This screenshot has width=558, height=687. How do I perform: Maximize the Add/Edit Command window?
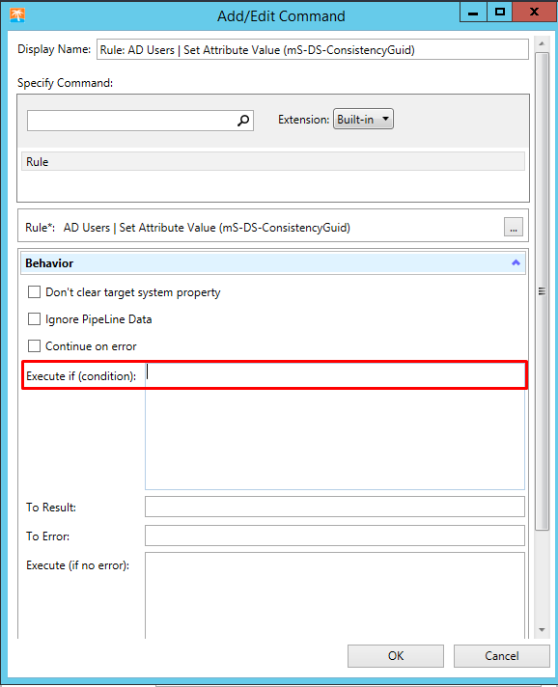(x=500, y=12)
